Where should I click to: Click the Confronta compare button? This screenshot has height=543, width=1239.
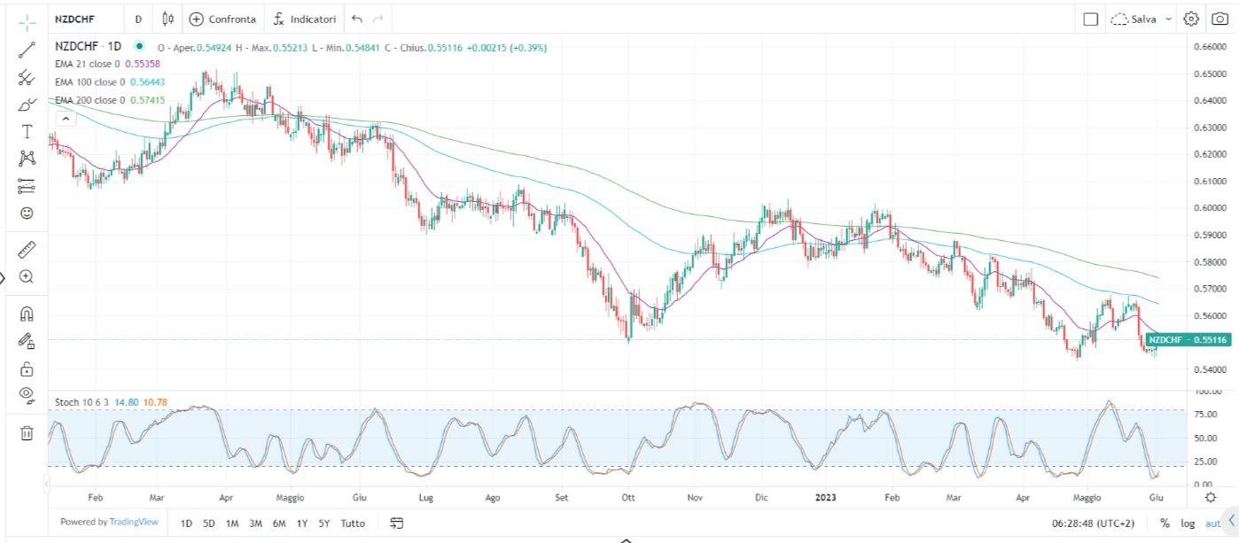(222, 19)
